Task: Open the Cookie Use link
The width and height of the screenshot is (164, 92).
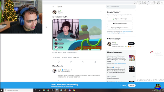Action: click(x=122, y=33)
